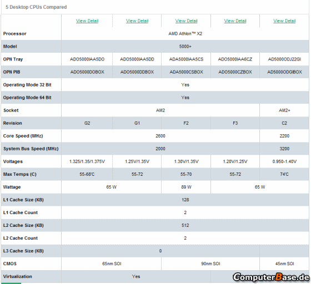Viewport: 311px width, 284px height.
Task: Click revision value 'F3'
Action: (x=235, y=123)
